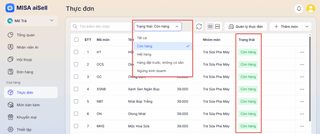Expand the Mê Trà store selector
Image resolution: width=320 pixels, height=134 pixels.
(x=52, y=21)
